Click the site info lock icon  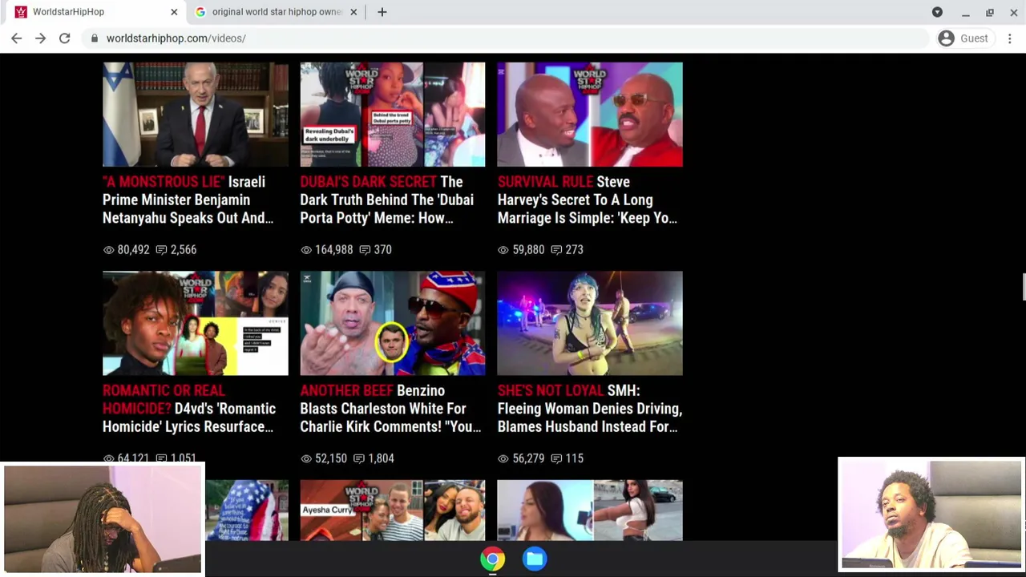coord(95,38)
